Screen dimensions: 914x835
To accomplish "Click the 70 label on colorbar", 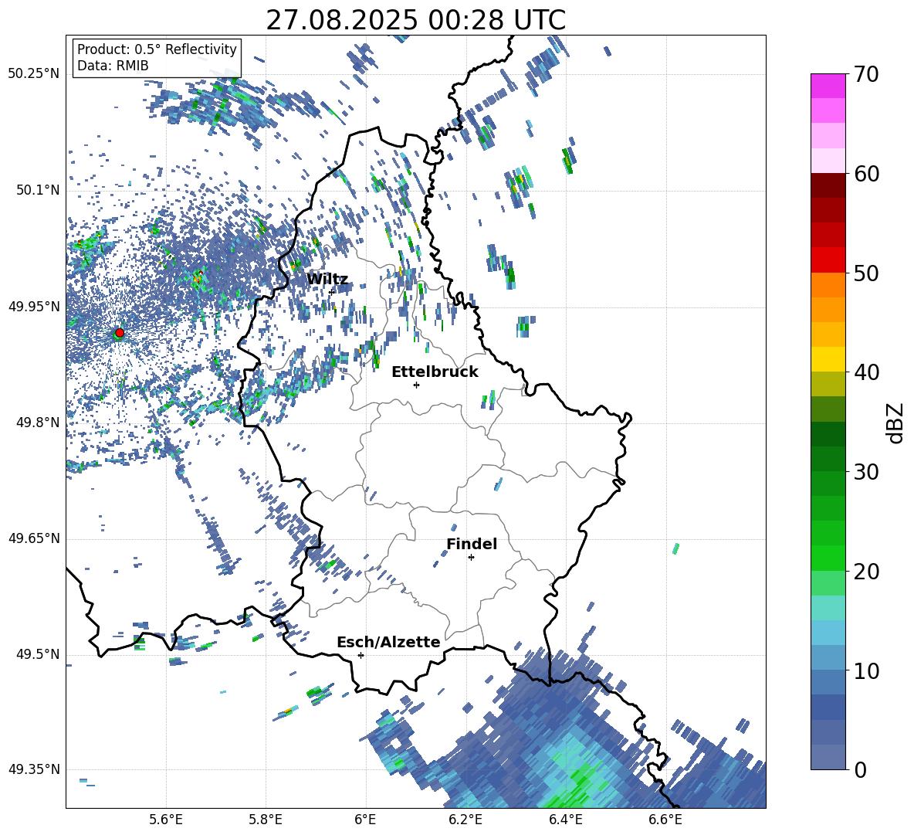I will pyautogui.click(x=866, y=75).
